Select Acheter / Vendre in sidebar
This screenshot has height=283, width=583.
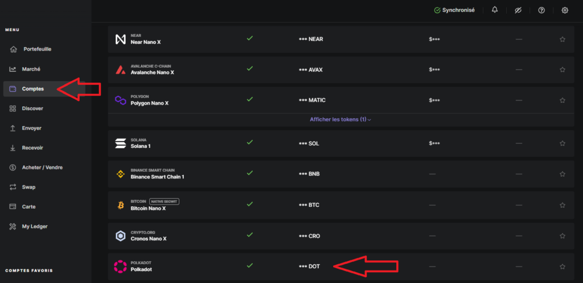click(42, 167)
